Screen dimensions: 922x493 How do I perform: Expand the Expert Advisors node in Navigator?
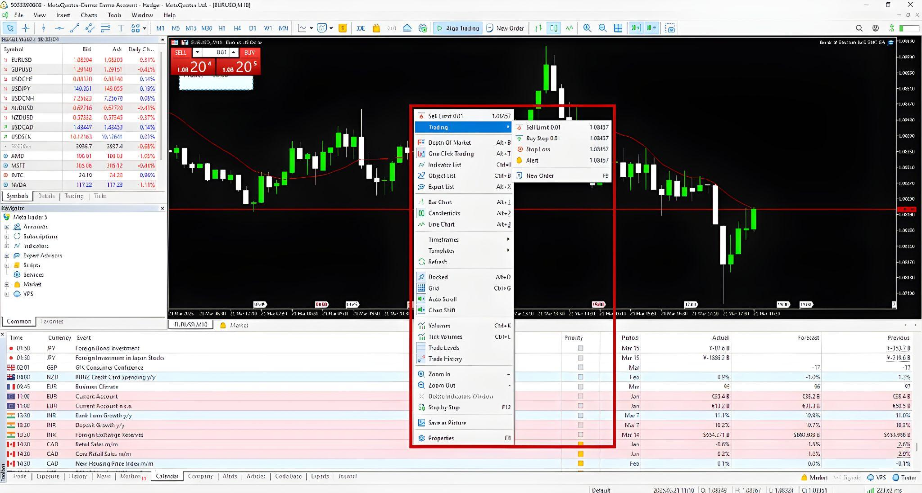7,255
